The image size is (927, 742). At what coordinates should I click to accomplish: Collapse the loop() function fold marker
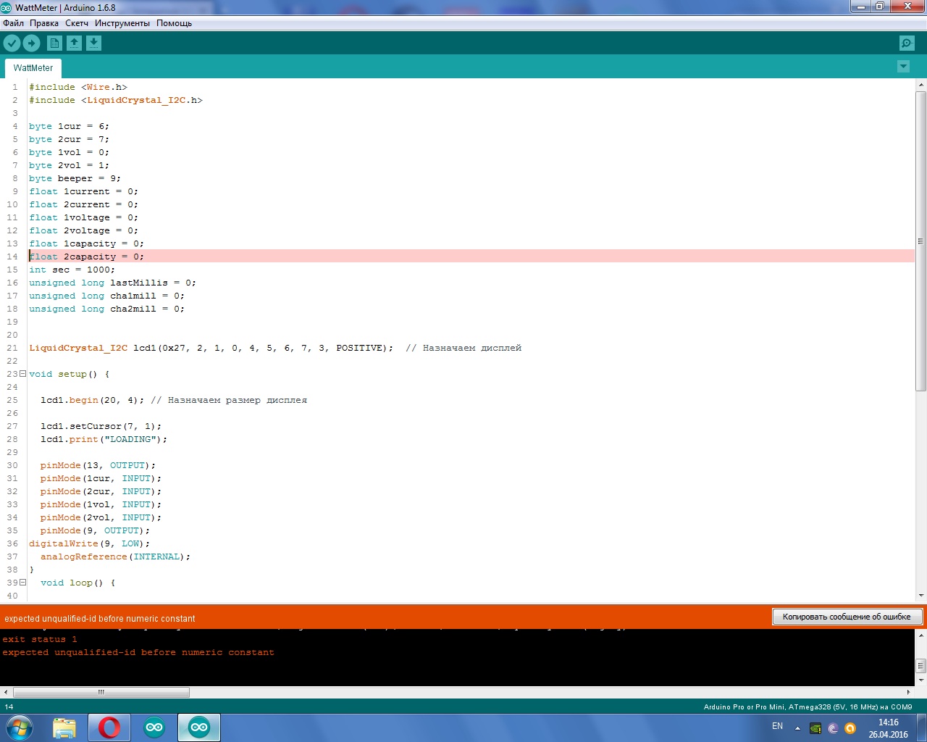pos(22,583)
